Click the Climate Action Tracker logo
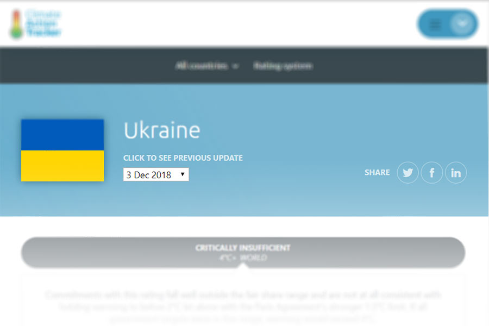This screenshot has width=489, height=326. 36,24
